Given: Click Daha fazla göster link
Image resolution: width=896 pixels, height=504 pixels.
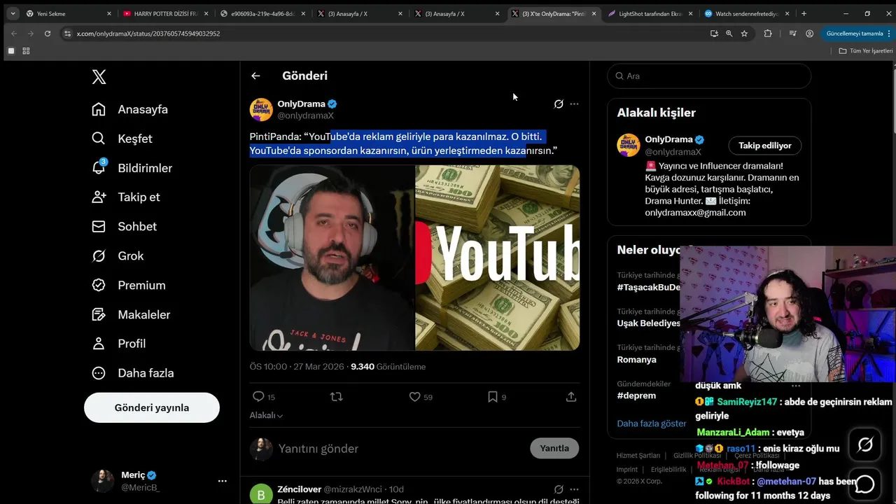Looking at the screenshot, I should [x=651, y=423].
